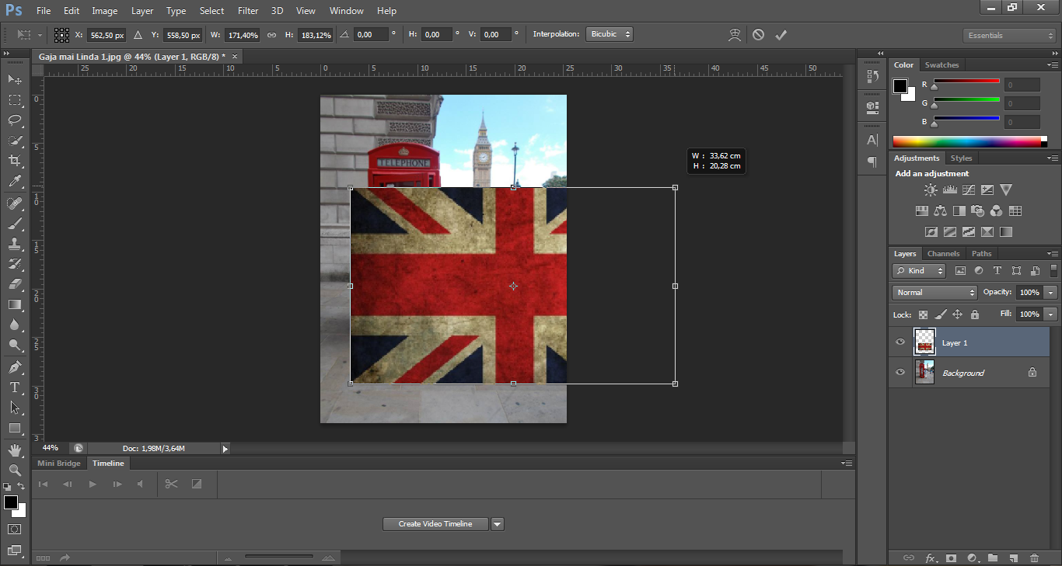This screenshot has width=1062, height=566.
Task: Hide Layer 1 using its eye icon
Action: [x=900, y=342]
